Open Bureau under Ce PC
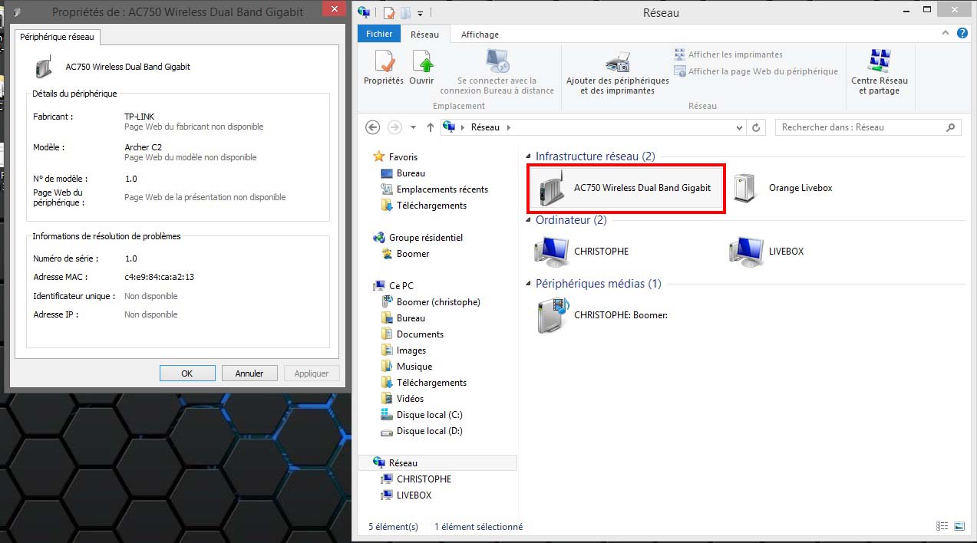Image resolution: width=977 pixels, height=543 pixels. (404, 318)
